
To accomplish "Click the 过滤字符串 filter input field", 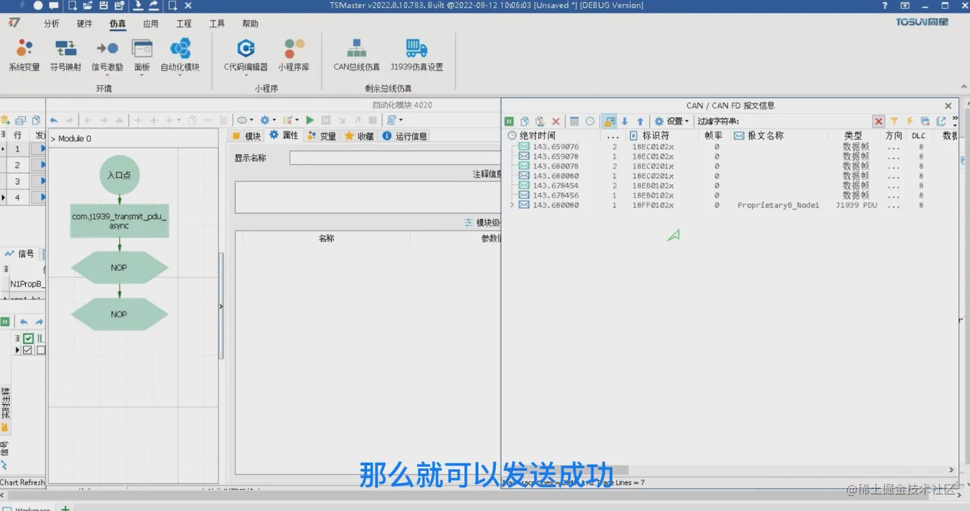I will tap(807, 121).
